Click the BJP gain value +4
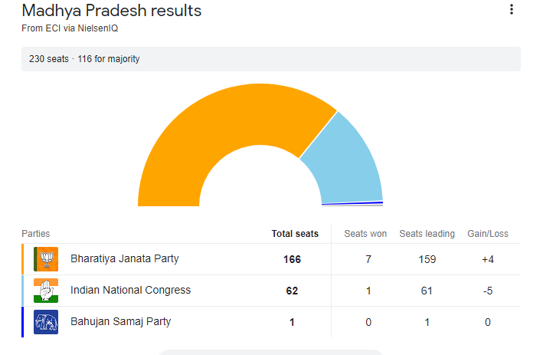 488,259
